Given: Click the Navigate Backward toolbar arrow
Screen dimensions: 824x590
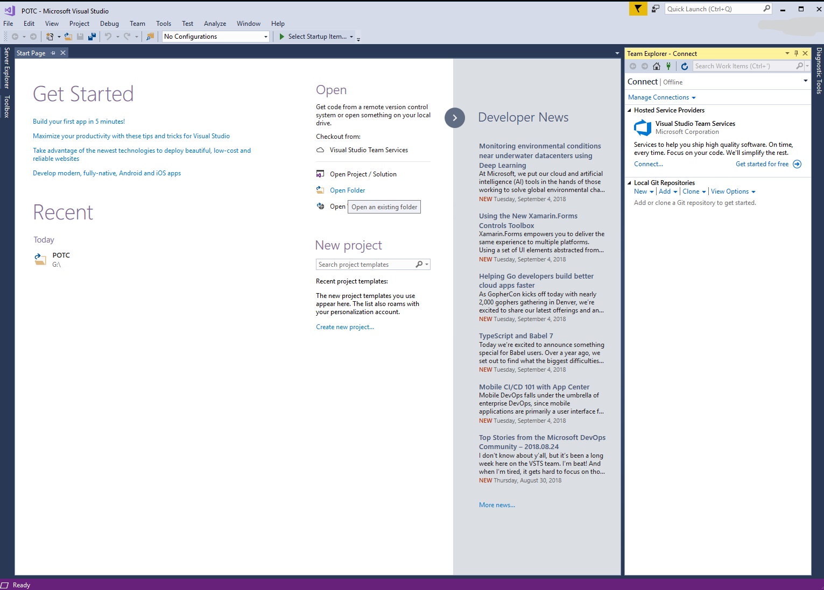Looking at the screenshot, I should click(15, 37).
